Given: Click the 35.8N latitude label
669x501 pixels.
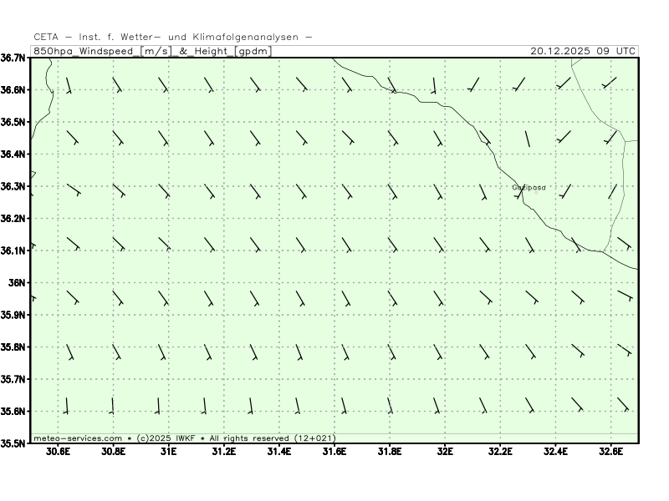Looking at the screenshot, I should (x=14, y=347).
